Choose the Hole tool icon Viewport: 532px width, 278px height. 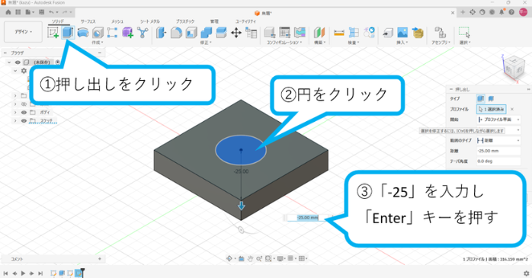coord(98,33)
